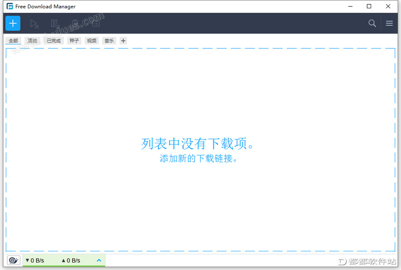Maximize the Free Download Manager window
Screen dimensions: 401x270
coord(369,6)
